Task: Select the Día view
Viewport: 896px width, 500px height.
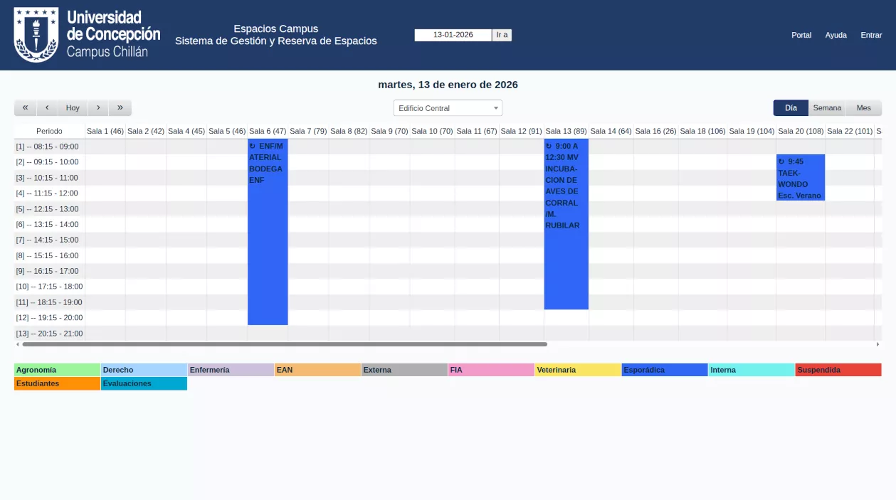Action: pos(791,108)
